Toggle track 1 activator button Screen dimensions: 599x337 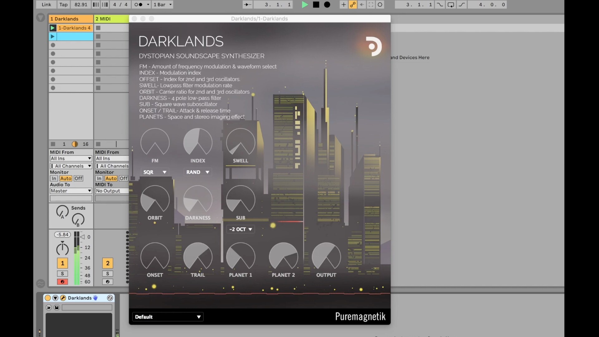(x=62, y=263)
